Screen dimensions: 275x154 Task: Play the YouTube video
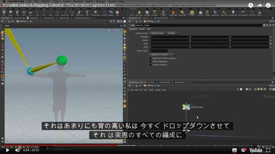click(7, 150)
